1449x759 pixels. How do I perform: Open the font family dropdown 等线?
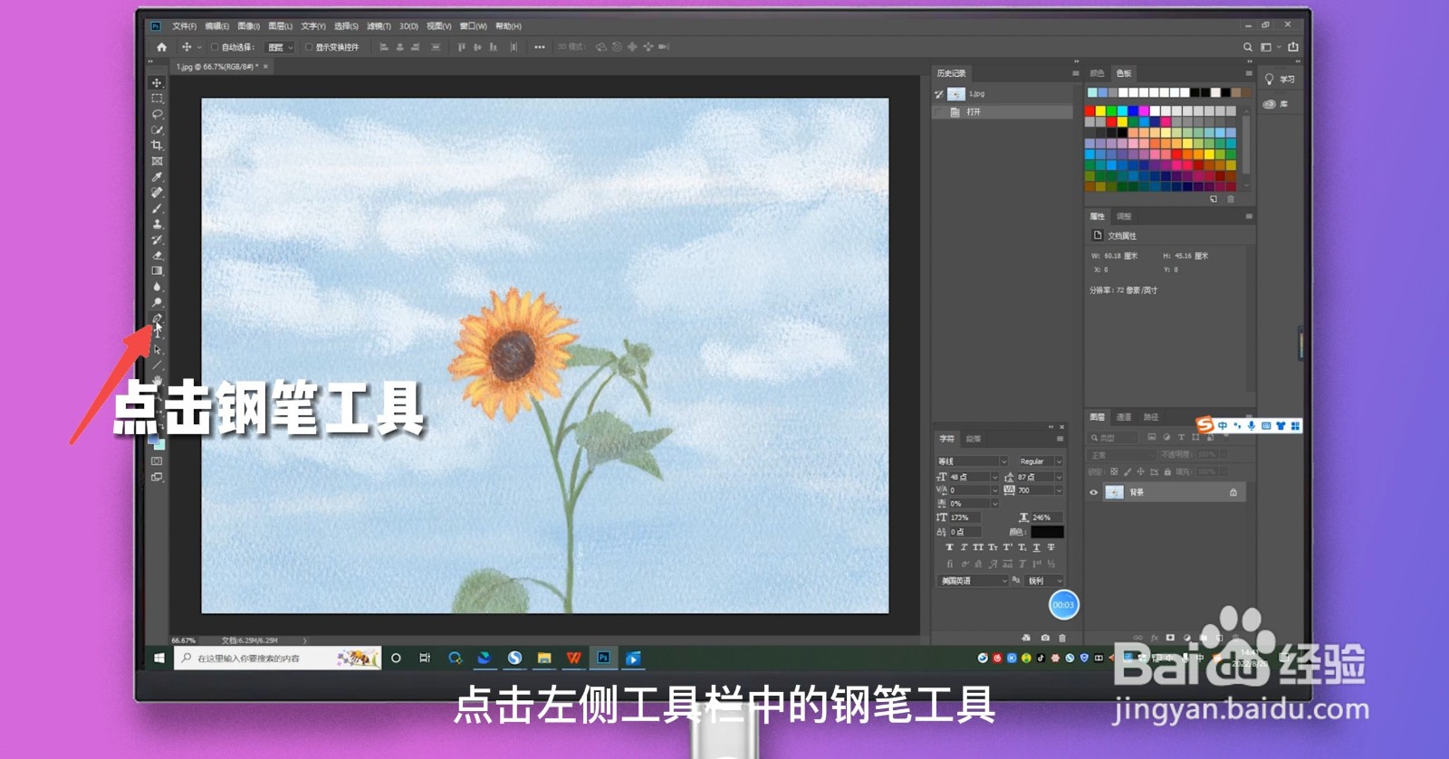tap(972, 461)
